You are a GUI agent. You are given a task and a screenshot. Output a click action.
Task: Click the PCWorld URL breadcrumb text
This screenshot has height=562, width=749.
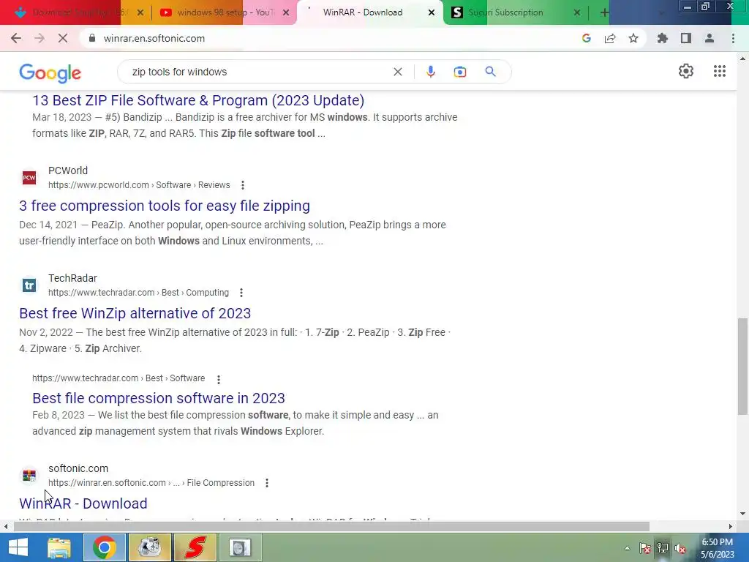point(139,185)
